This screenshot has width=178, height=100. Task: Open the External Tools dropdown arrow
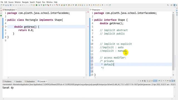coord(59,5)
